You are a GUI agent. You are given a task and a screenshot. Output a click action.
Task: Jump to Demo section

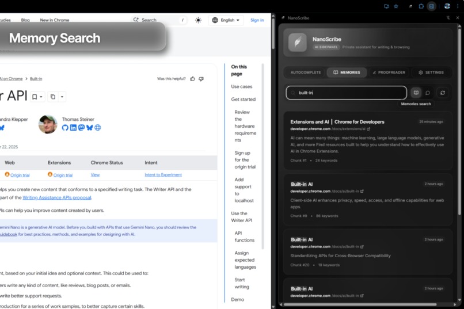point(237,300)
